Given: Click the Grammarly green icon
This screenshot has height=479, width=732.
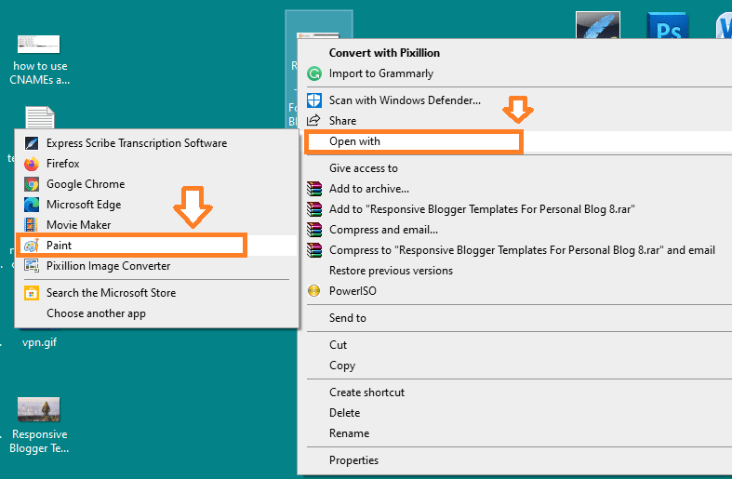Looking at the screenshot, I should click(314, 73).
